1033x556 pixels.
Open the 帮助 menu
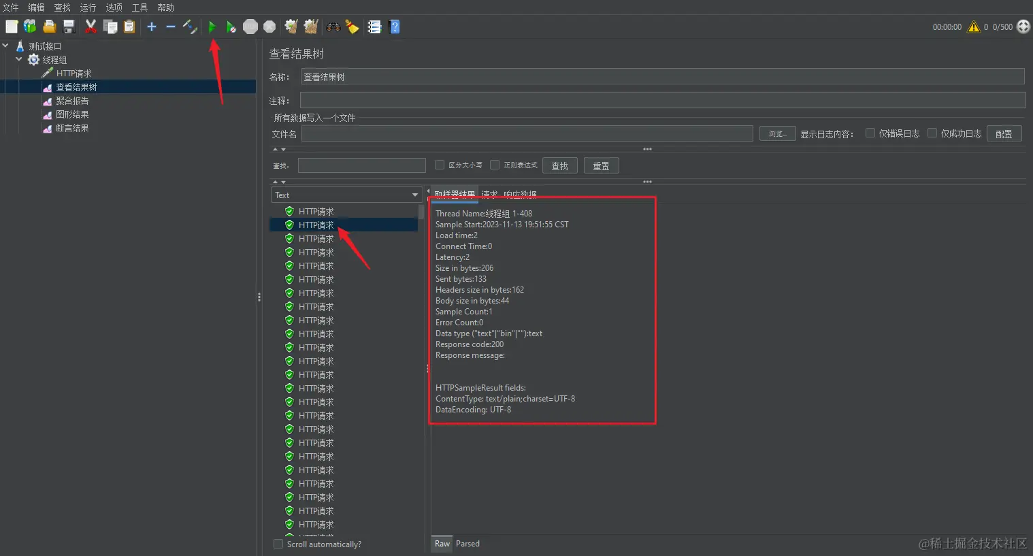[x=165, y=7]
